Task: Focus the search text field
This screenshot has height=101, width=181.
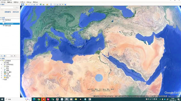Action: [x=7, y=7]
